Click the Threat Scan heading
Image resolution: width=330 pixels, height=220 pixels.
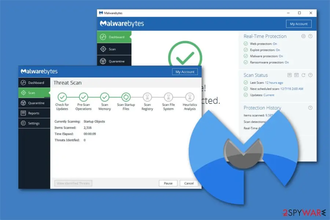click(67, 83)
